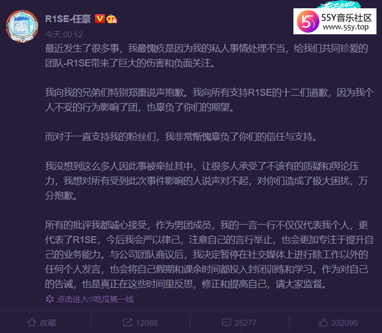382x333 pixels.
Task: Click the orange V verified badge
Action: coord(100,19)
